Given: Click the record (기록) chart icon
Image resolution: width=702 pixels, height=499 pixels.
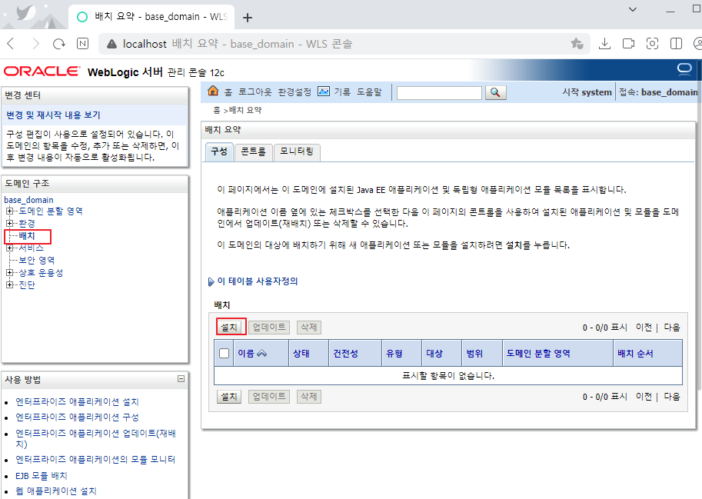Looking at the screenshot, I should click(323, 91).
